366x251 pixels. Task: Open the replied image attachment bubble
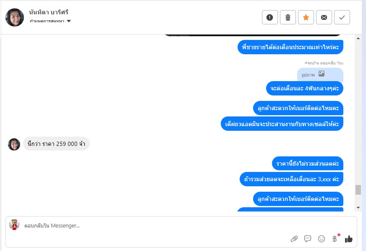[320, 75]
